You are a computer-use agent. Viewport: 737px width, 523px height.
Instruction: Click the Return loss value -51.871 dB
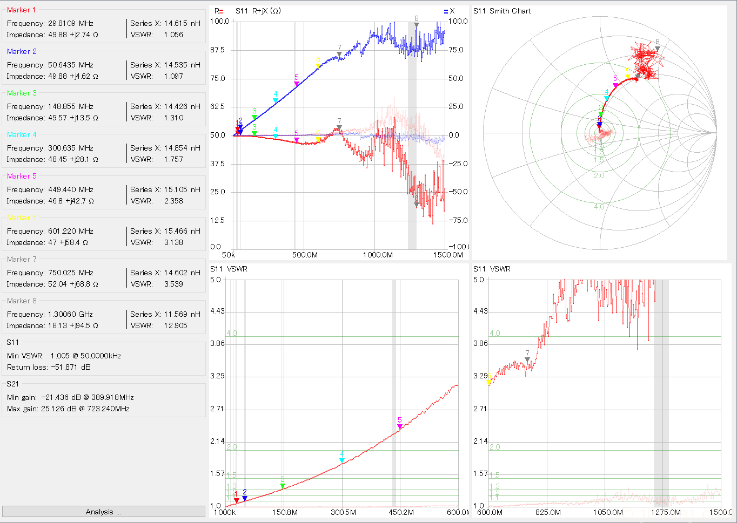70,367
